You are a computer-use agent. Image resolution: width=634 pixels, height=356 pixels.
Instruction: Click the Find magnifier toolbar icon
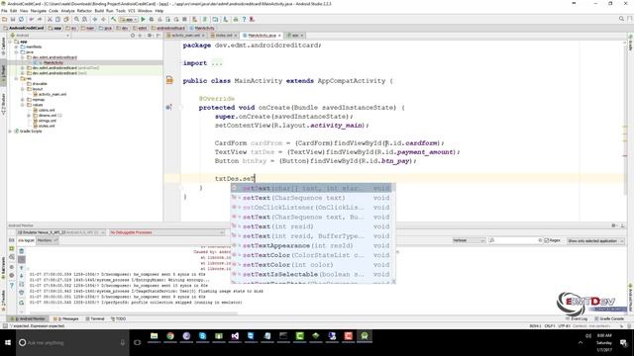(76, 19)
